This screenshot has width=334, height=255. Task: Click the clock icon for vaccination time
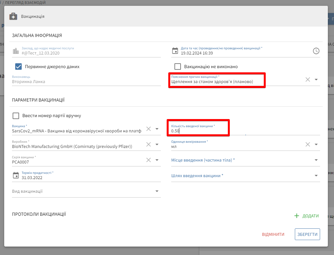pyautogui.click(x=316, y=51)
